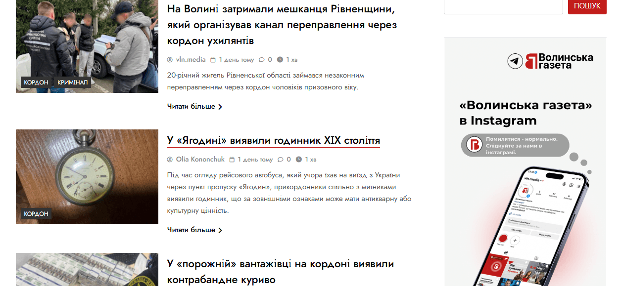Open the headline about the Volyn border-crossing arrest
This screenshot has width=621, height=286.
coord(282,25)
